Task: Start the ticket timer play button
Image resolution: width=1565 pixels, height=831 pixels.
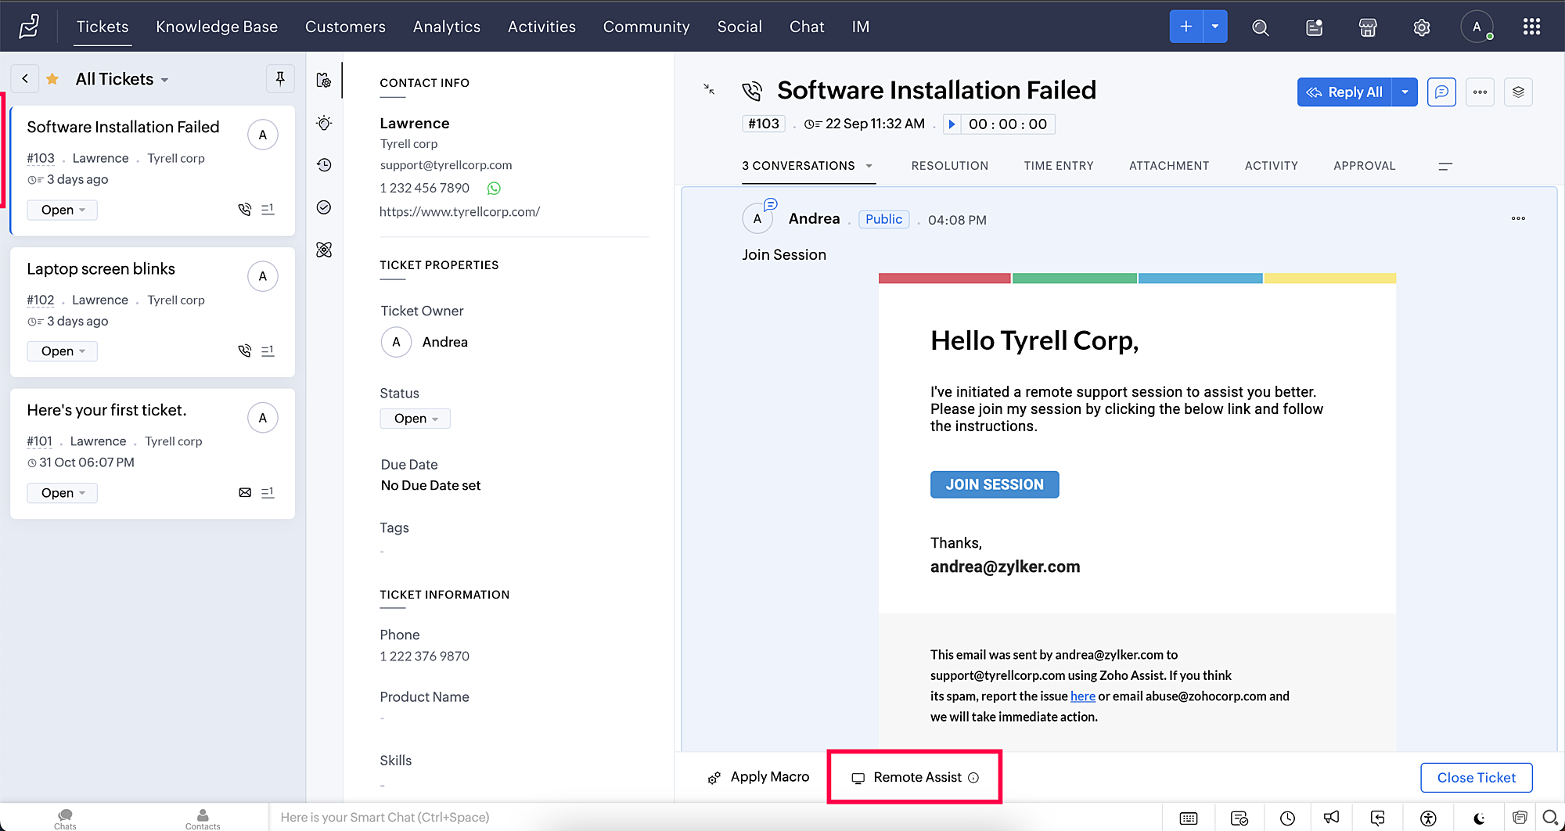Action: [952, 124]
